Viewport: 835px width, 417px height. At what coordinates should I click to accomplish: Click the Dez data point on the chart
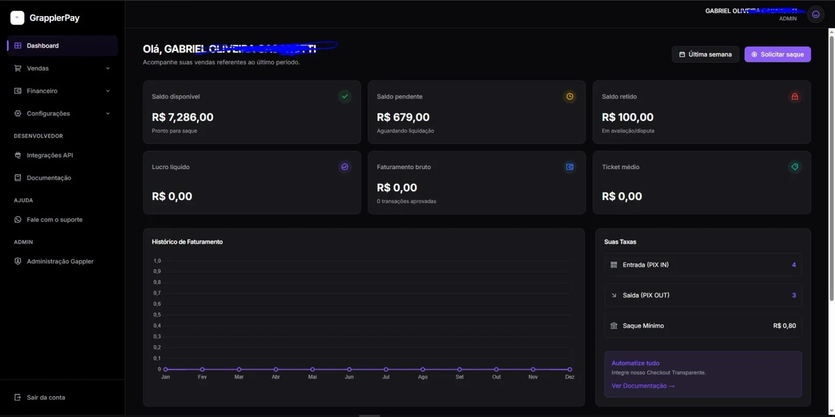click(570, 369)
